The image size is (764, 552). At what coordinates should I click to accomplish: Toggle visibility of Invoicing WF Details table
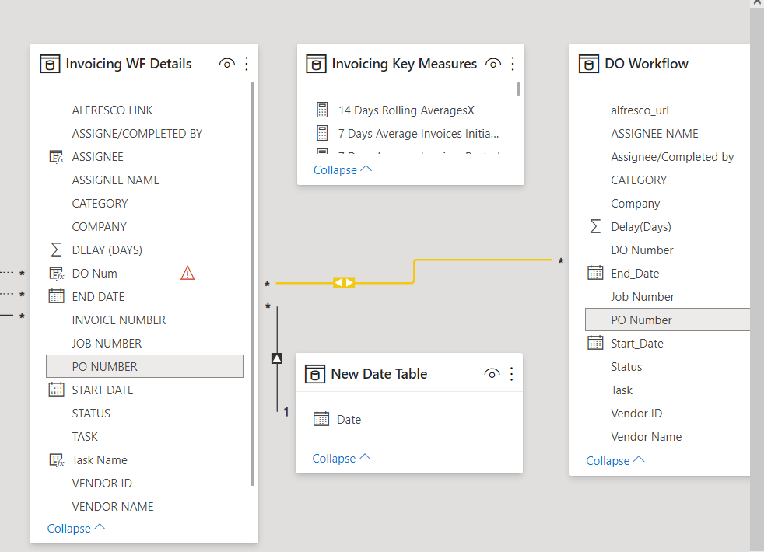click(227, 63)
